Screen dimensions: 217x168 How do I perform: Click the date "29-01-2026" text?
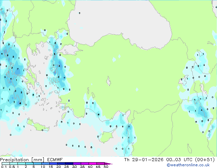point(148,160)
